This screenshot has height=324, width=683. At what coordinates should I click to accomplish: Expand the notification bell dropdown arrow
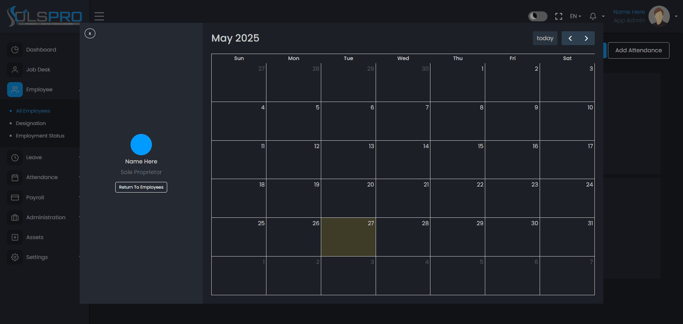[603, 16]
